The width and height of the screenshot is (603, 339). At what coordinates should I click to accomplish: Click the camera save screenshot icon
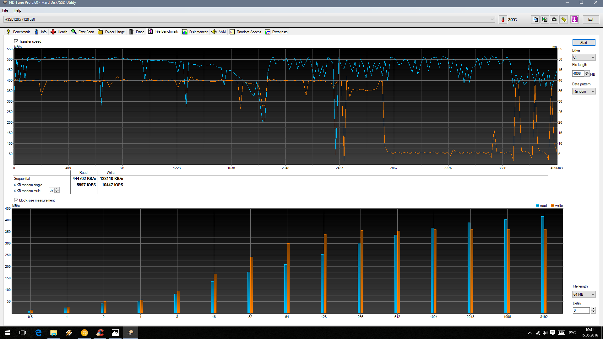[554, 19]
